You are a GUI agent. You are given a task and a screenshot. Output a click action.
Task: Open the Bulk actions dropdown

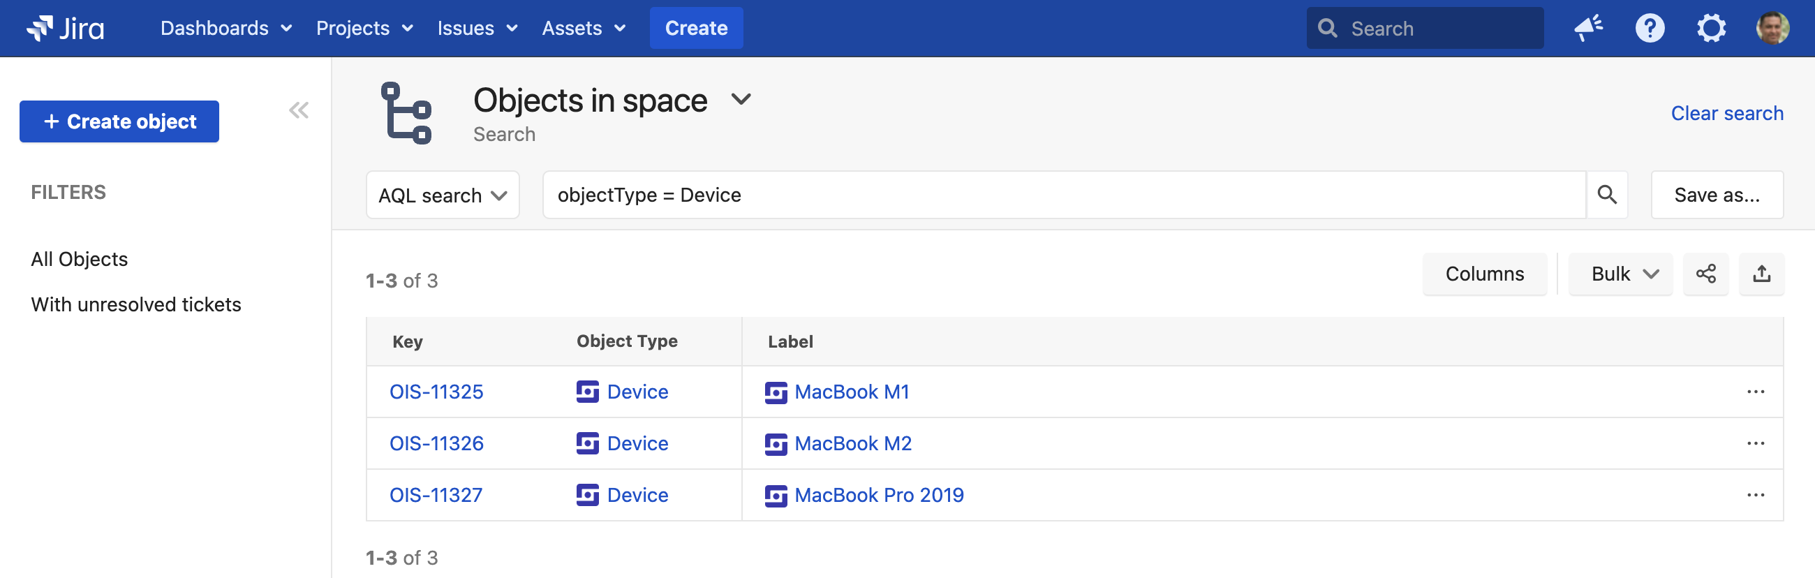tap(1620, 274)
